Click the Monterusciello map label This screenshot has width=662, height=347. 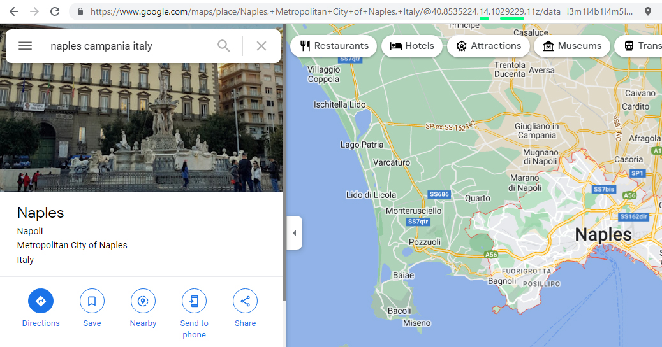coord(413,211)
